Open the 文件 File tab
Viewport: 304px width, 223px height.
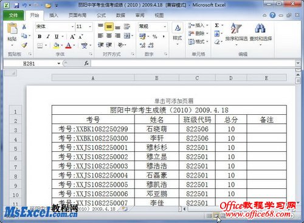13,15
